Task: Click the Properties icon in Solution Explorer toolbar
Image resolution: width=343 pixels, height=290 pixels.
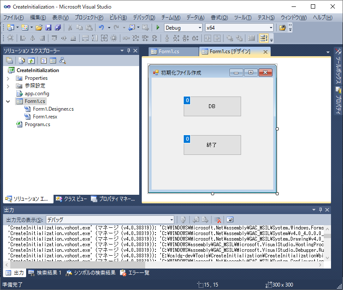Action: click(9, 60)
